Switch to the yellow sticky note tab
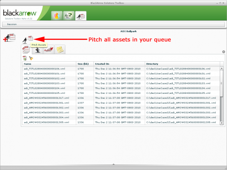Viewport: 227px width, 170px height. pyautogui.click(x=60, y=50)
